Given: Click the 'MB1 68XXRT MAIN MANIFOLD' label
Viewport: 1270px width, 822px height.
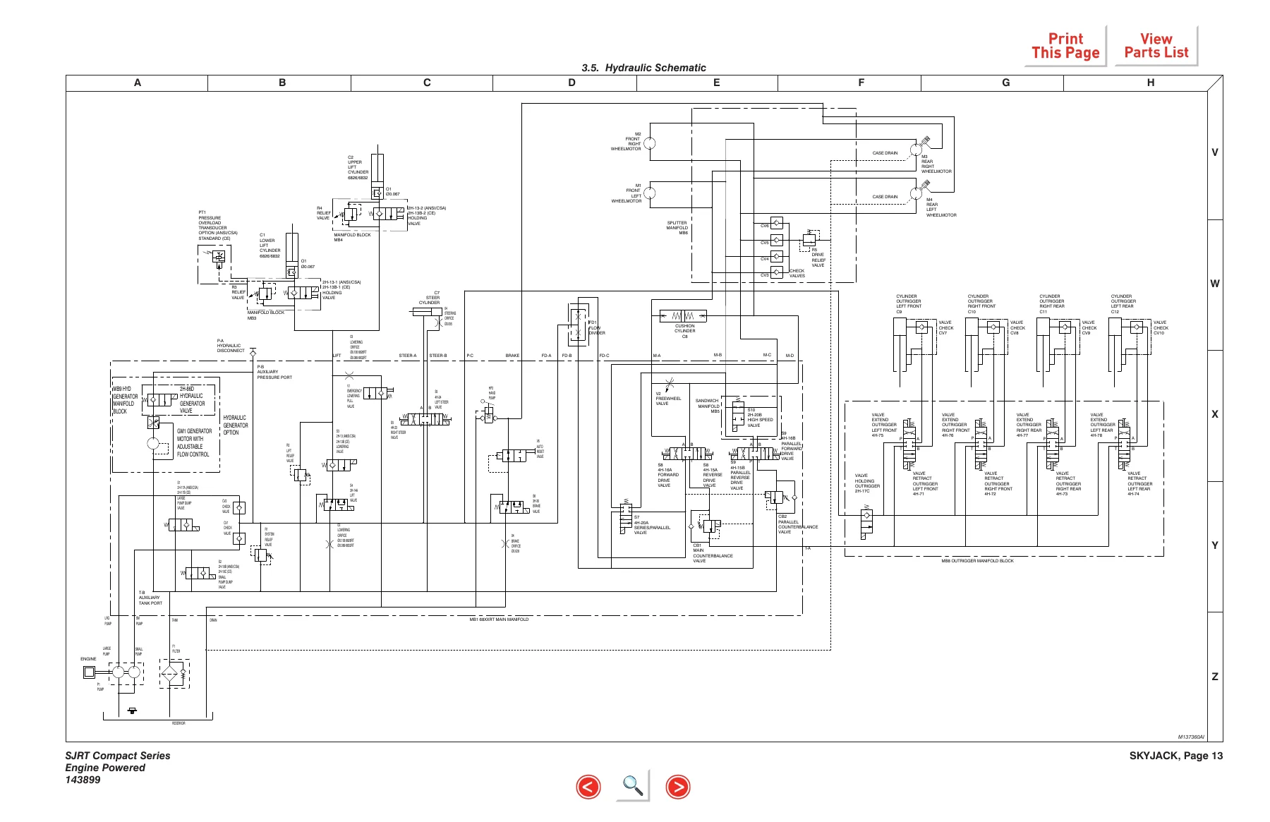Looking at the screenshot, I should [x=499, y=619].
